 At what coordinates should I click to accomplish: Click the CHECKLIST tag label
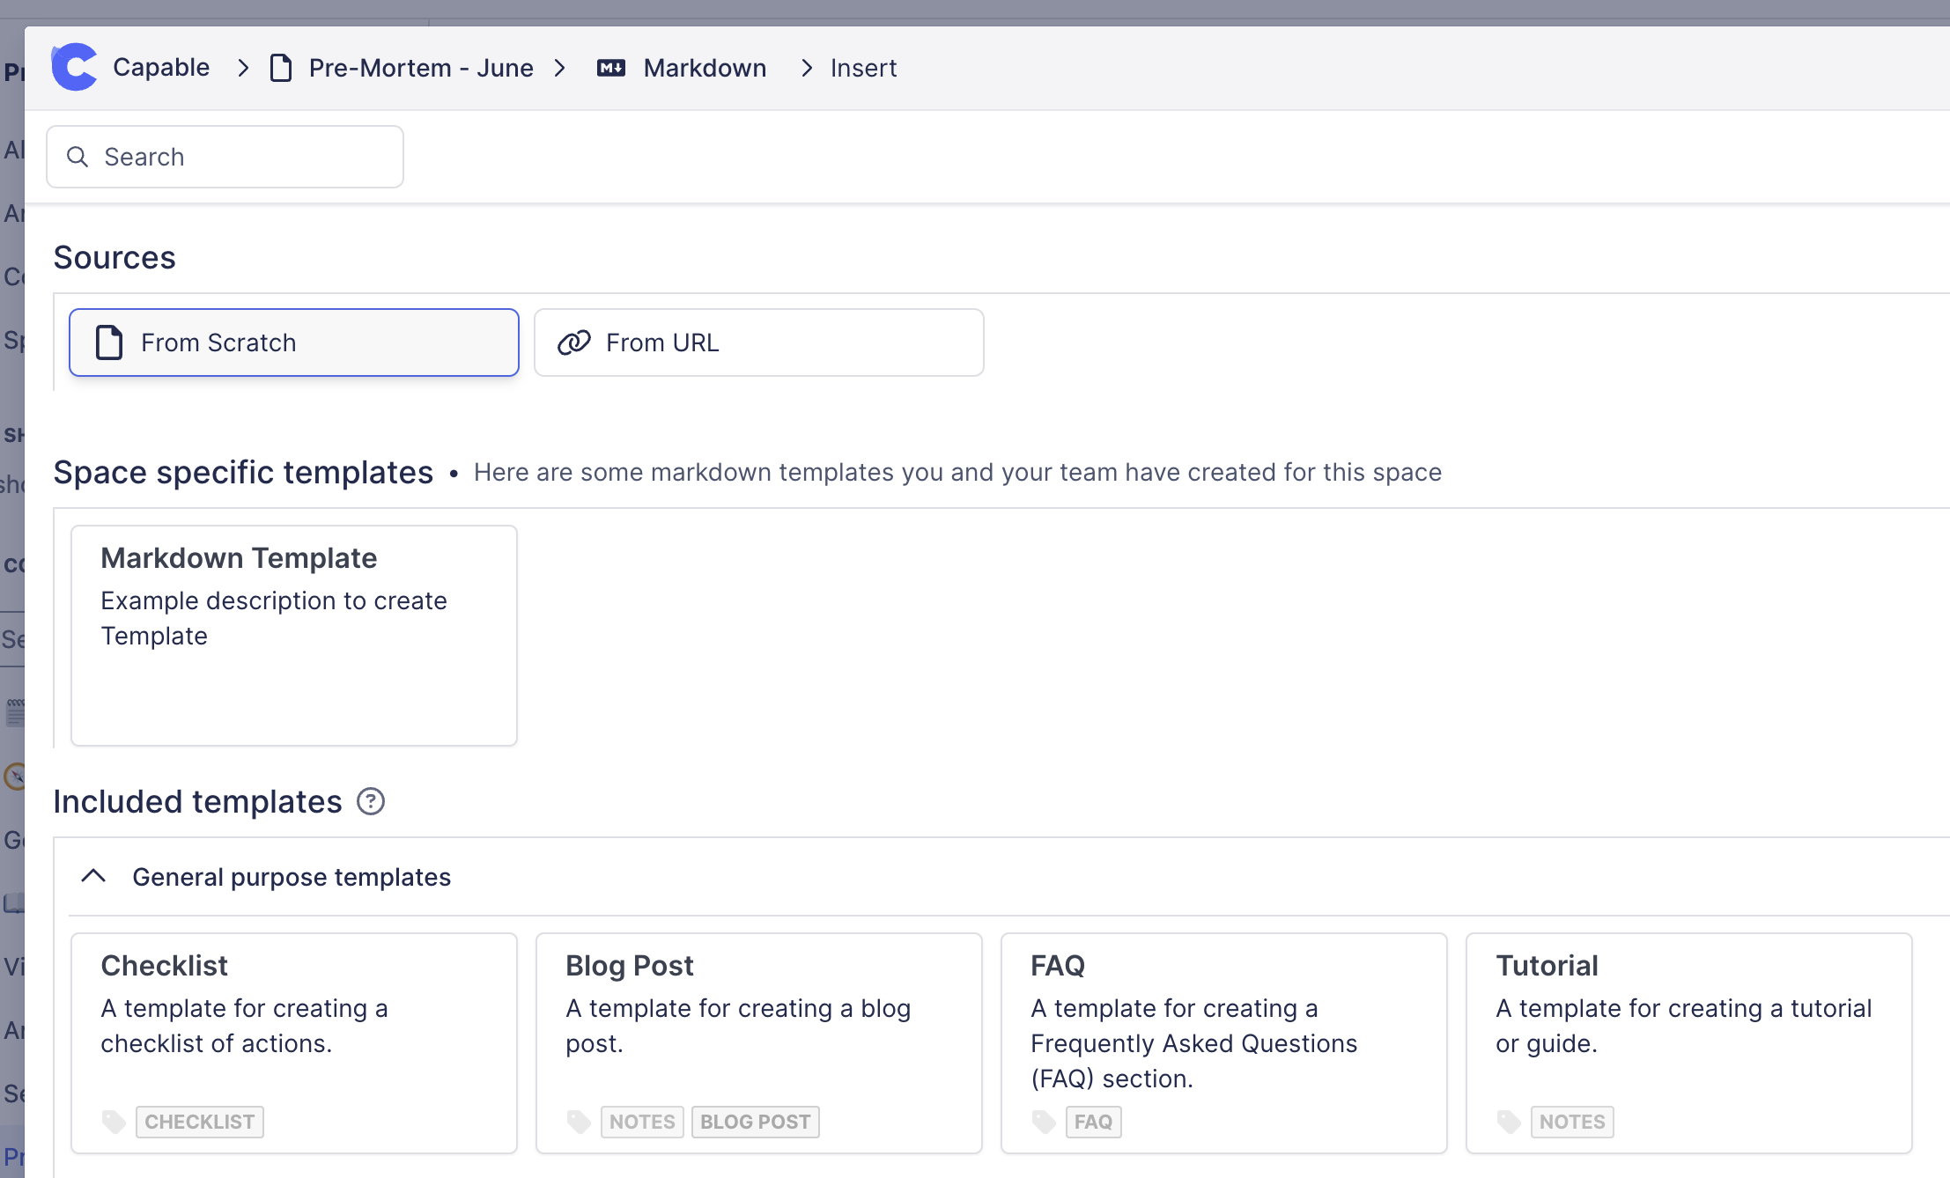199,1122
